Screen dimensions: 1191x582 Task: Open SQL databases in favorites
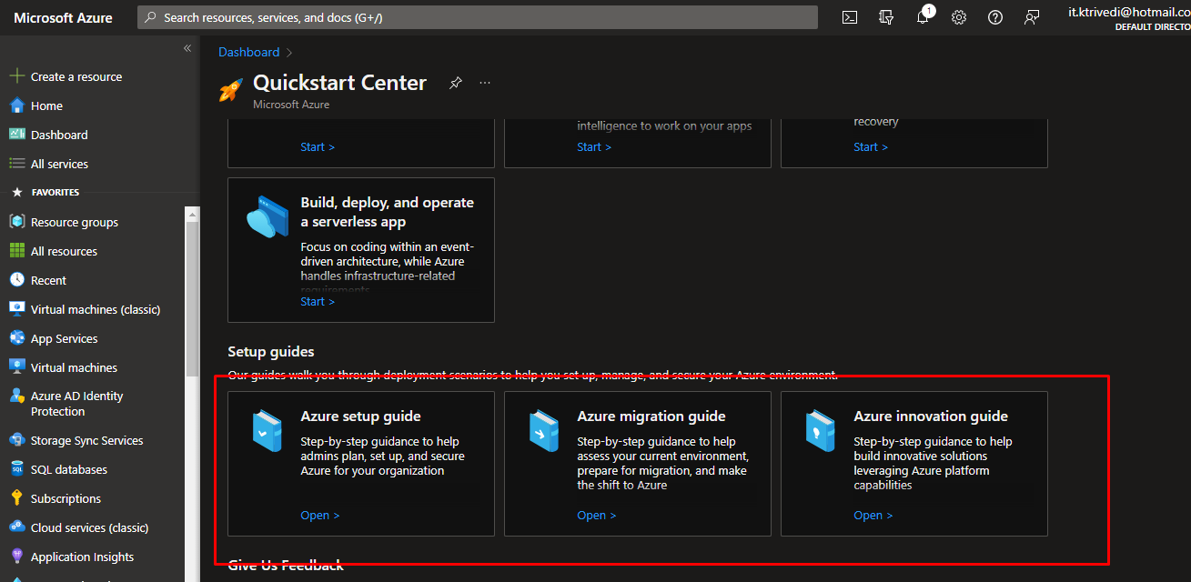[68, 470]
